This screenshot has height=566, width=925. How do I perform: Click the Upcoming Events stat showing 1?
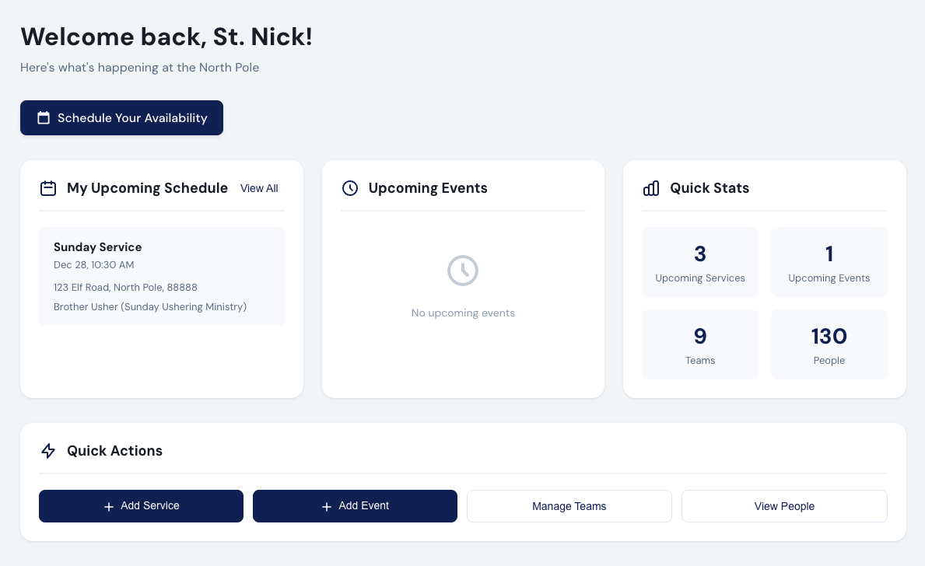pyautogui.click(x=829, y=262)
